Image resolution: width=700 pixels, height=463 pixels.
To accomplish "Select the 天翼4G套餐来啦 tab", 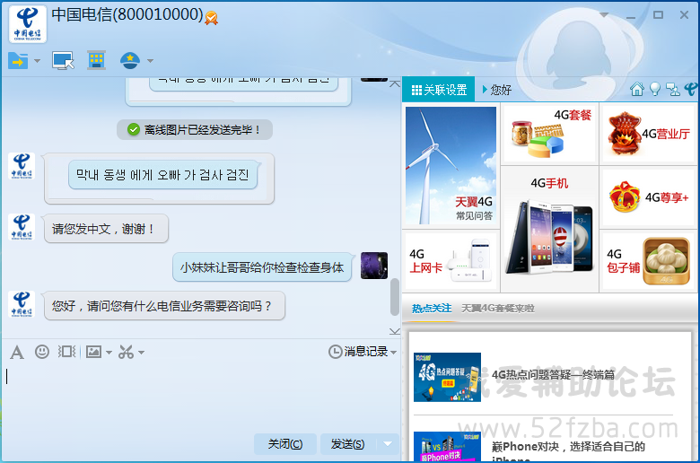I will point(498,309).
